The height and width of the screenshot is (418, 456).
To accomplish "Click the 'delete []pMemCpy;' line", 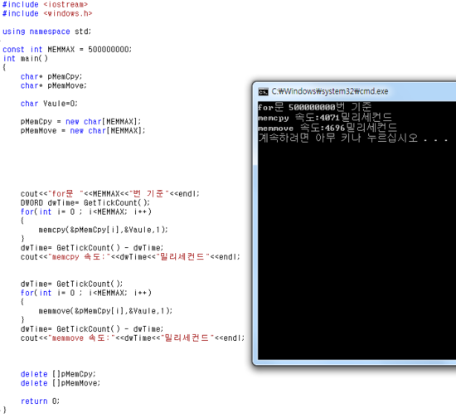I will point(58,374).
